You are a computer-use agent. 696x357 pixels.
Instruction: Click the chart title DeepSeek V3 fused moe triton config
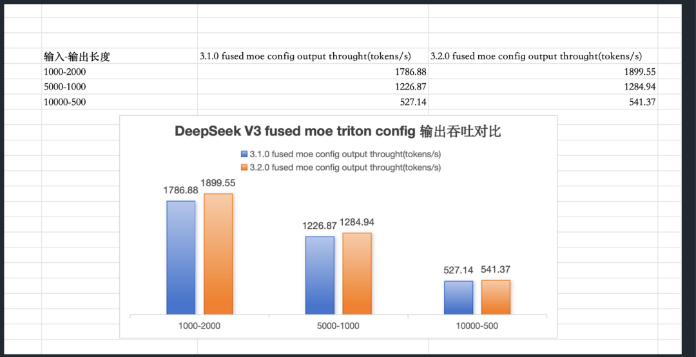click(x=338, y=131)
